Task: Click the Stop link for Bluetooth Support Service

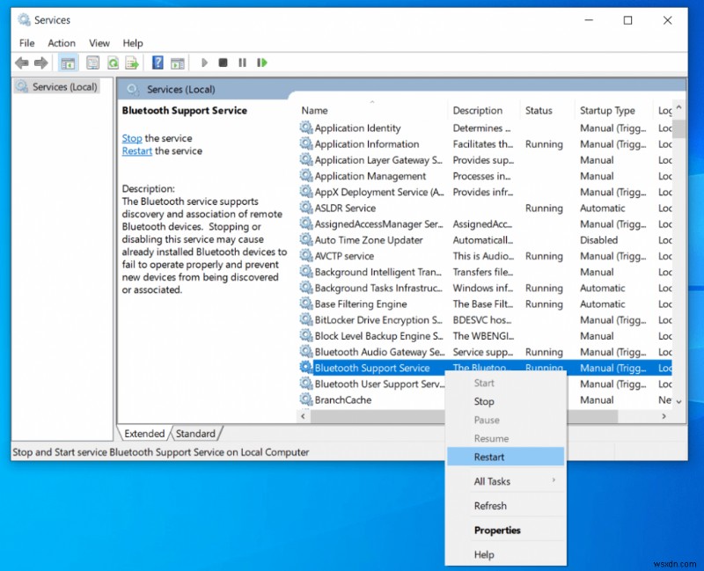Action: 131,138
